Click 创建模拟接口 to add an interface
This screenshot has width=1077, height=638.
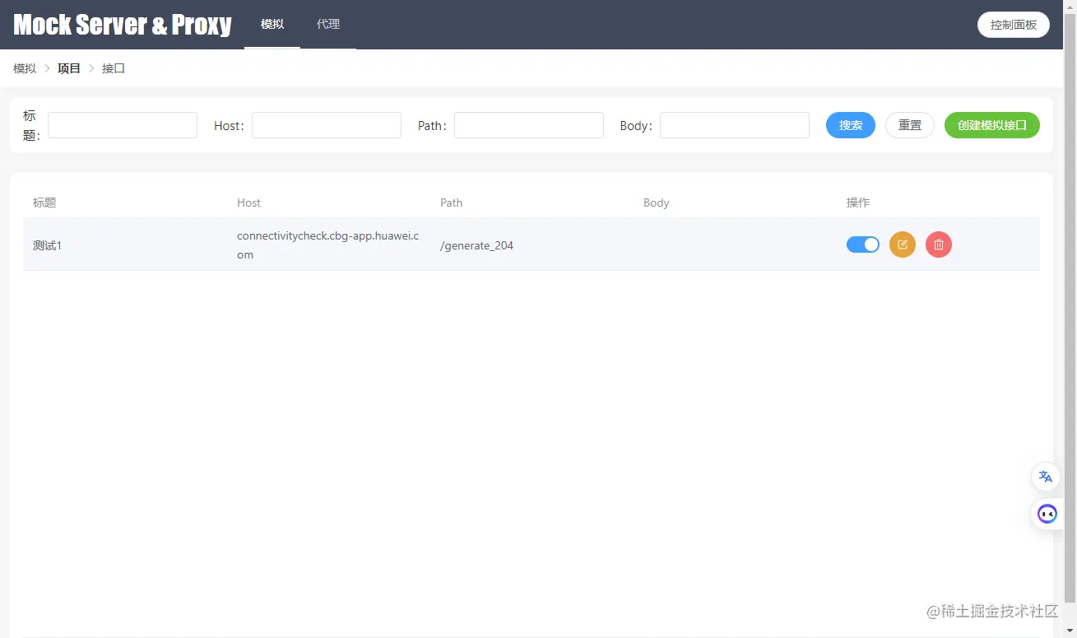(x=992, y=125)
